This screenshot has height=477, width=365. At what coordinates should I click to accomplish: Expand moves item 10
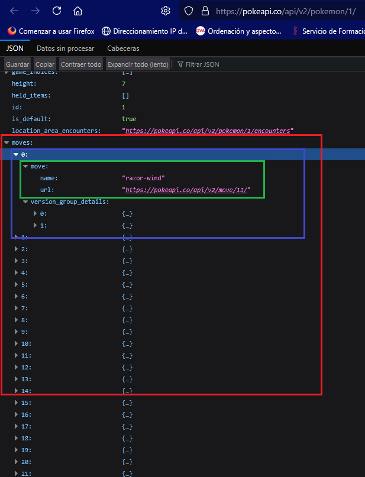point(16,344)
